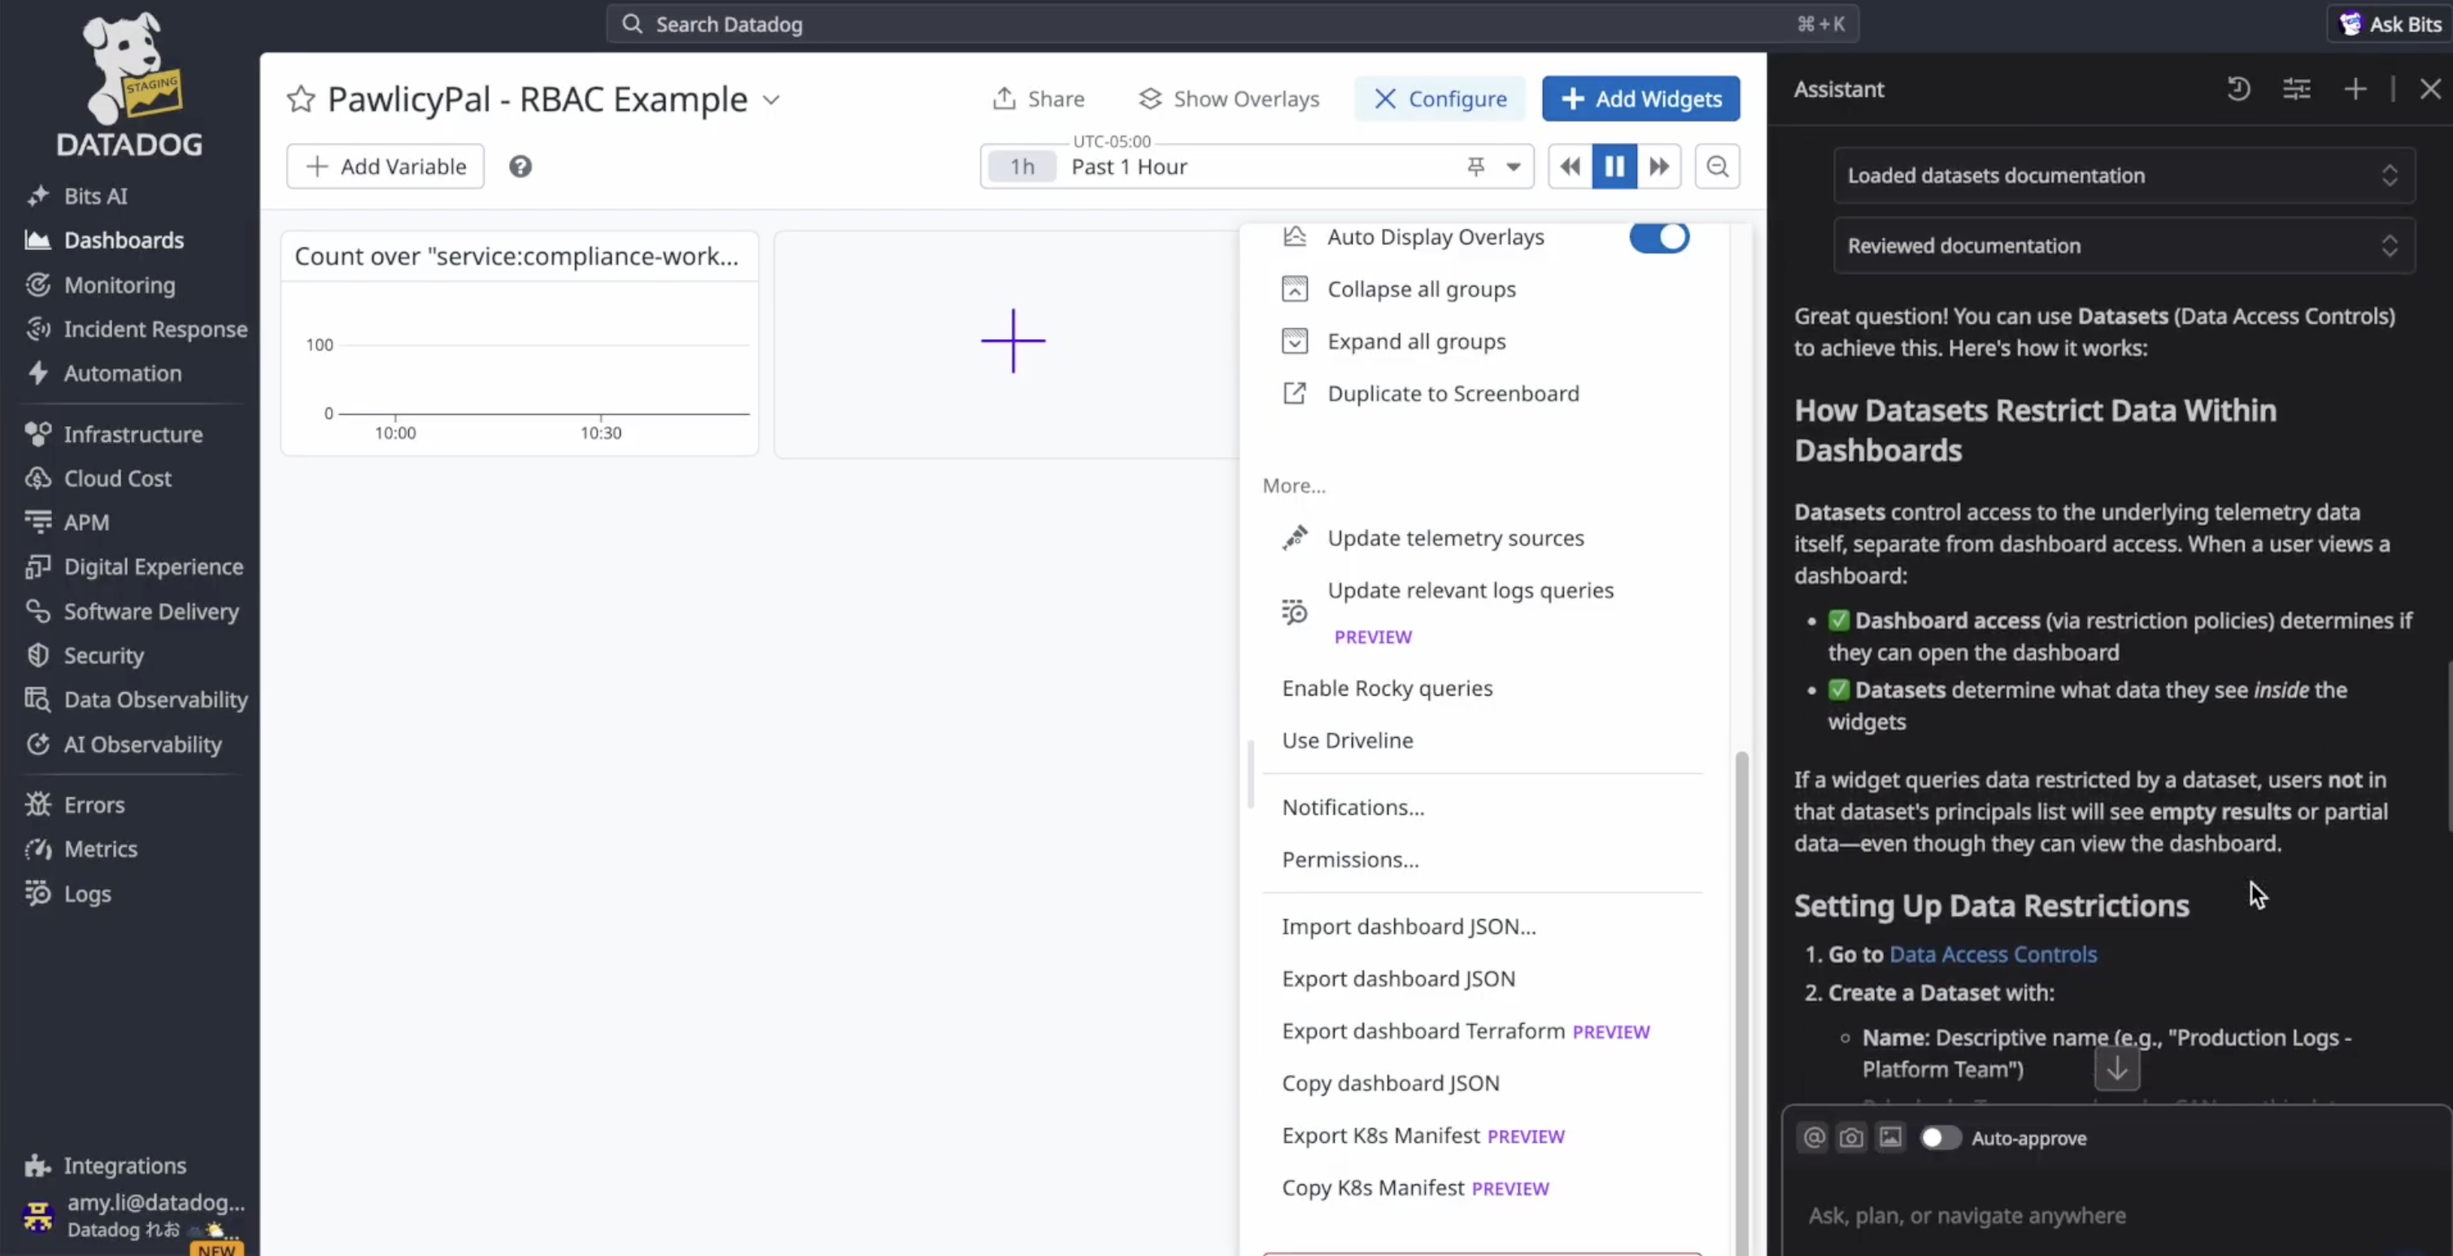Select Export dashboard JSON menu item
Viewport: 2453px width, 1256px height.
1398,979
